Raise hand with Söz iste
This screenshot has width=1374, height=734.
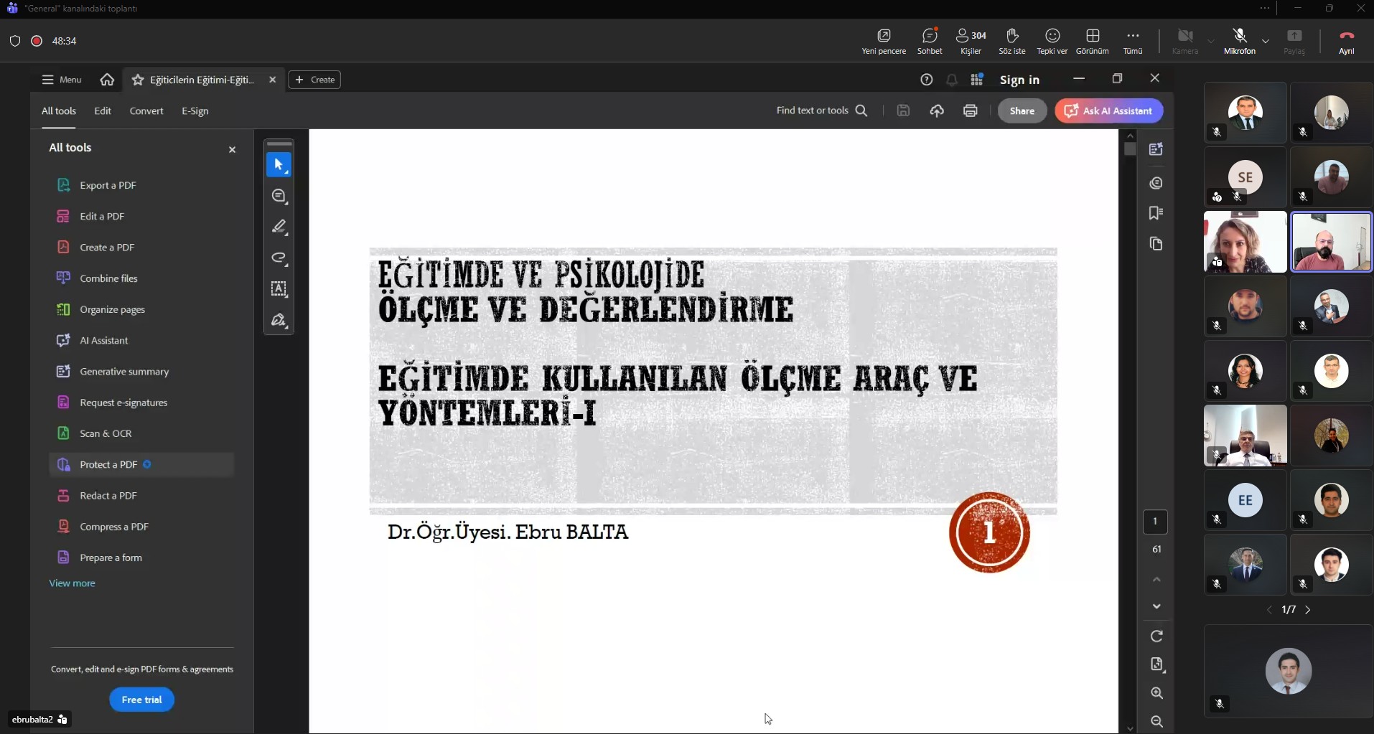[1011, 41]
